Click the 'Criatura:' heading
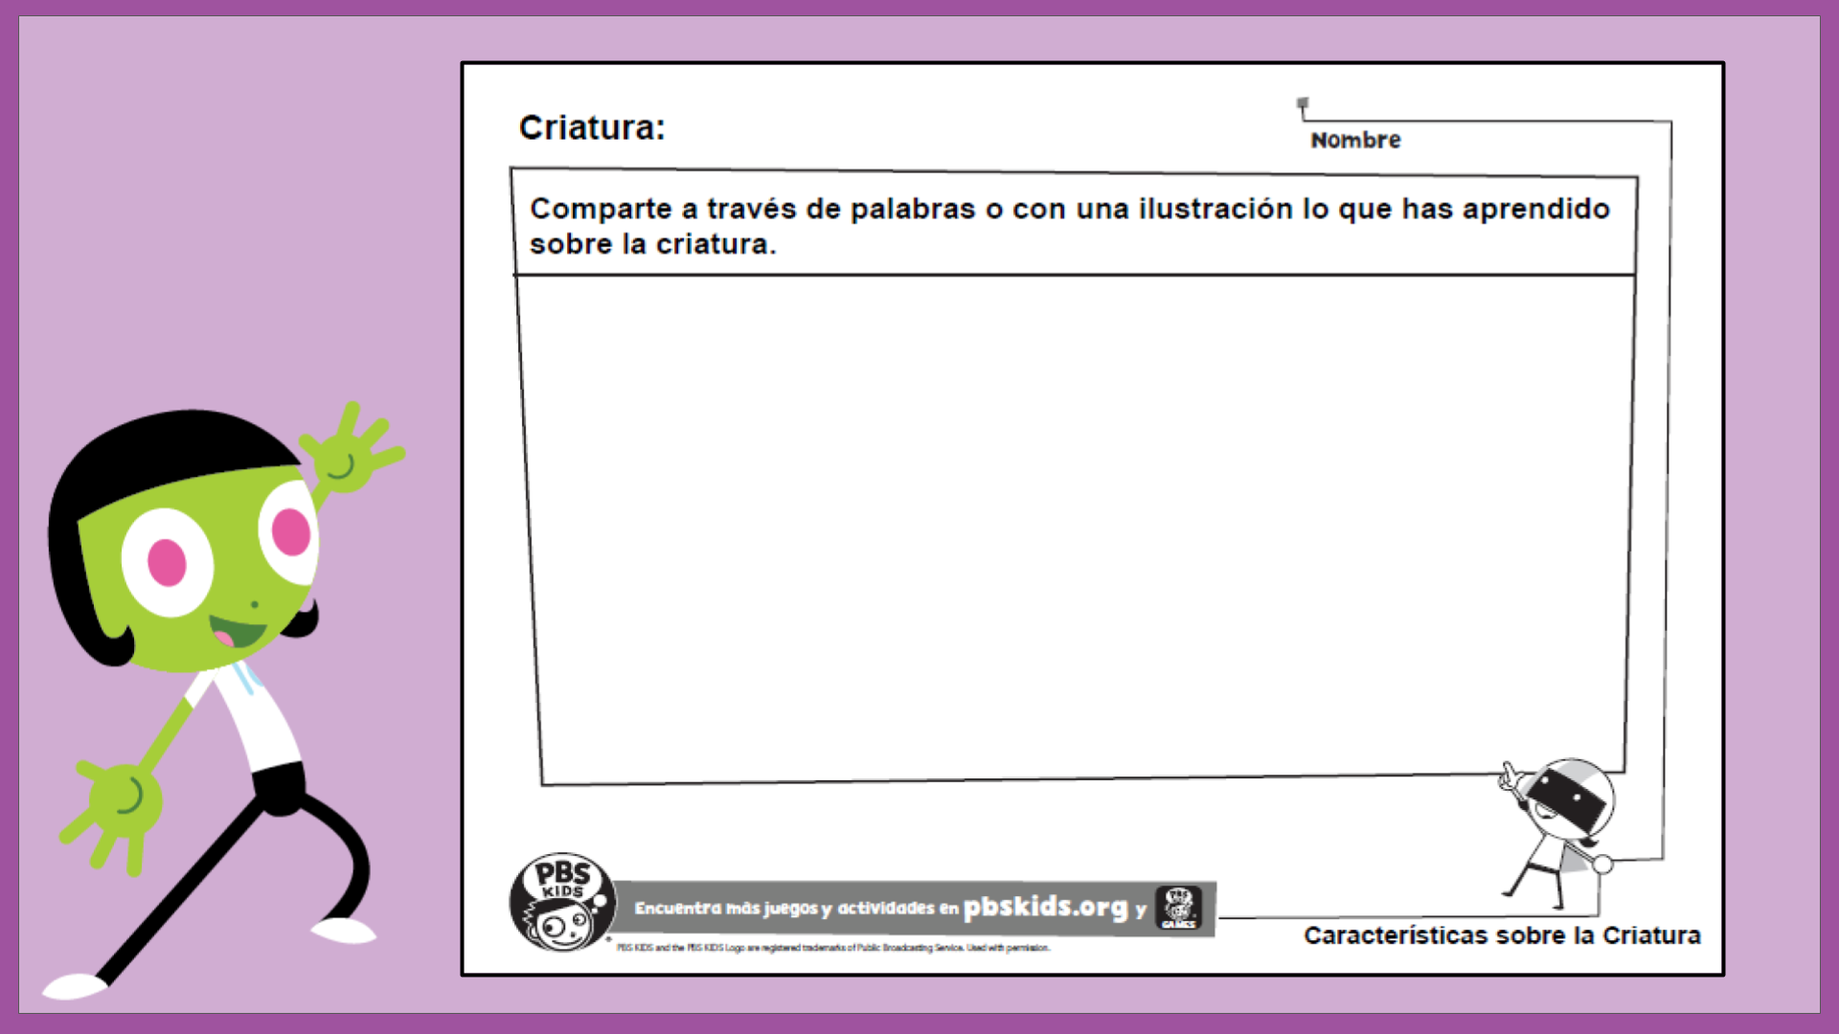1839x1034 pixels. tap(592, 127)
